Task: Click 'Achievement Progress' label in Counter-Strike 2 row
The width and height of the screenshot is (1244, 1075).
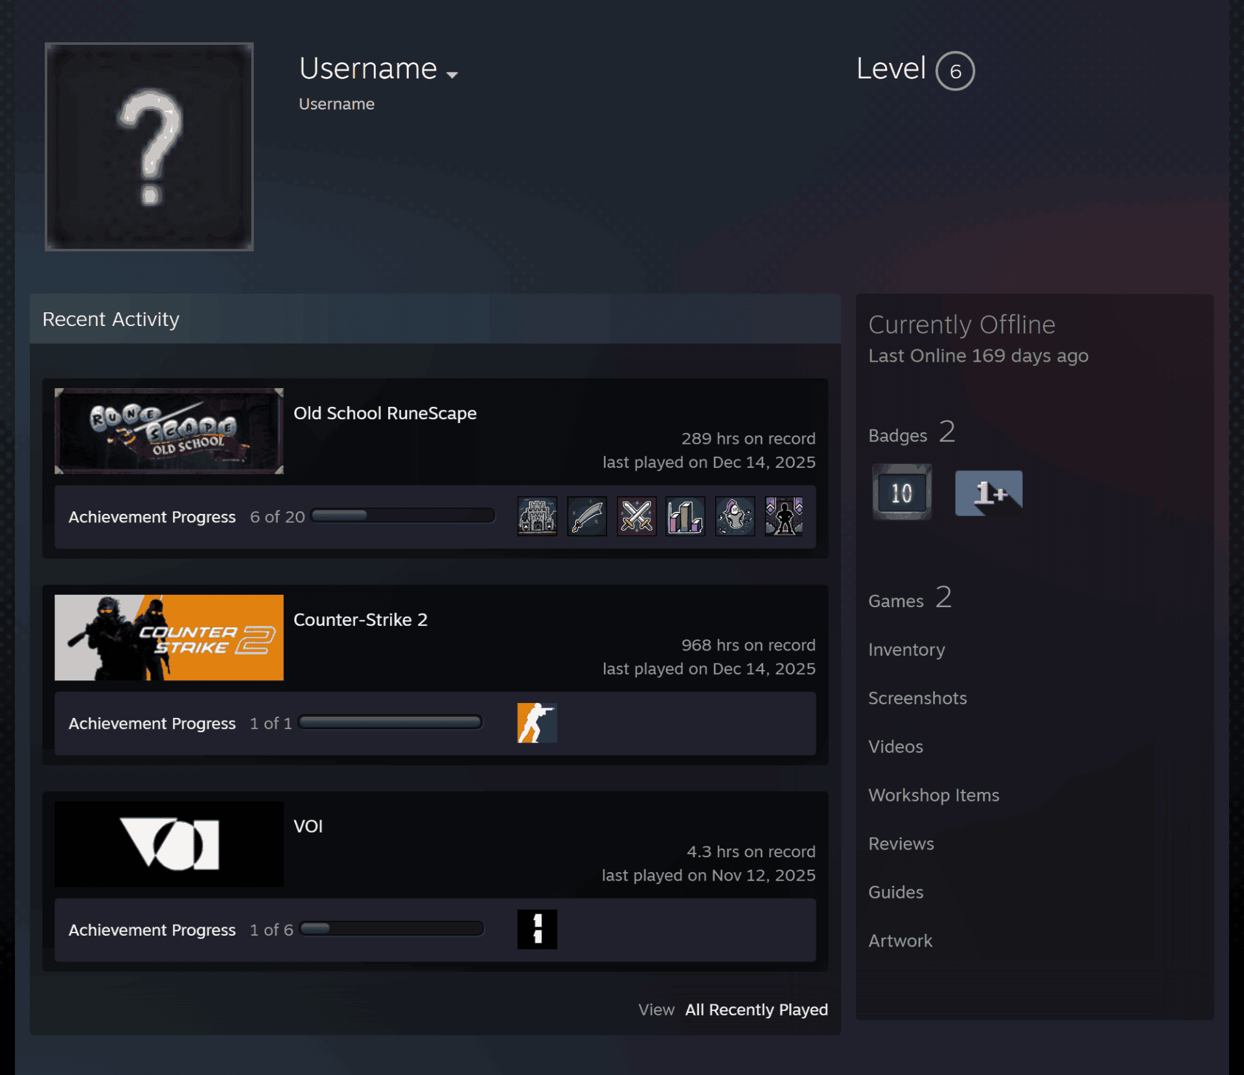Action: pyautogui.click(x=152, y=723)
